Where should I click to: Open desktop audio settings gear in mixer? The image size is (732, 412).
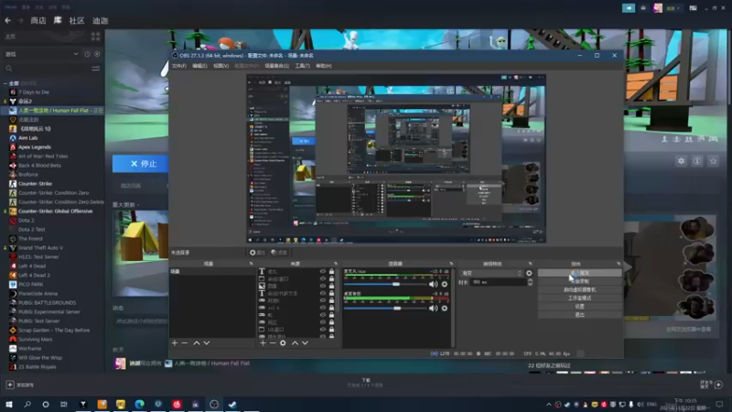[445, 308]
